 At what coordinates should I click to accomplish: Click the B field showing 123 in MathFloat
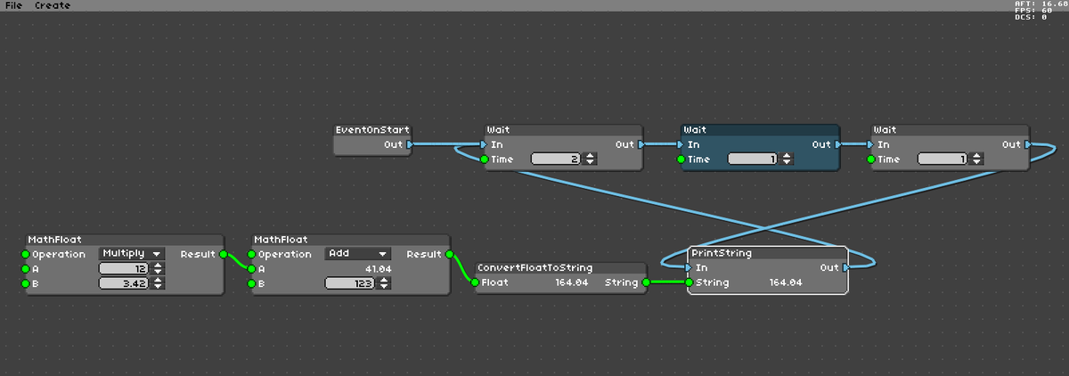pos(350,283)
